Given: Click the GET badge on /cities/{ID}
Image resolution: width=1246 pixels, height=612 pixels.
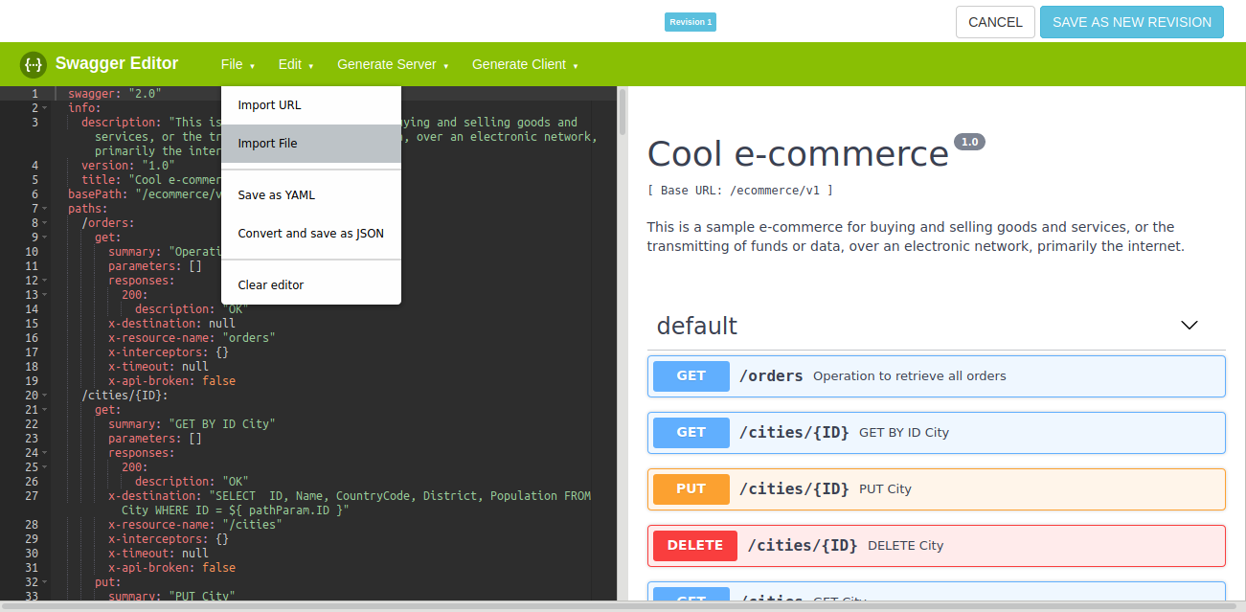Looking at the screenshot, I should tap(691, 432).
